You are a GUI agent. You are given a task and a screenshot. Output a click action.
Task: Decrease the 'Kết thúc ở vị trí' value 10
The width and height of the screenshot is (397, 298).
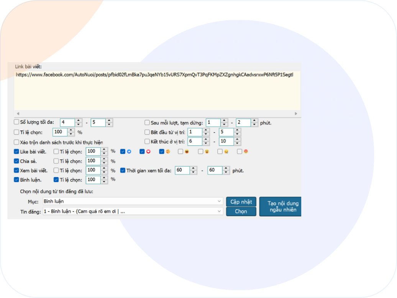pos(237,143)
